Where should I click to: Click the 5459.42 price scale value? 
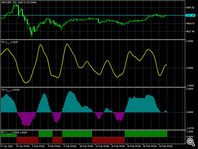click(190, 8)
